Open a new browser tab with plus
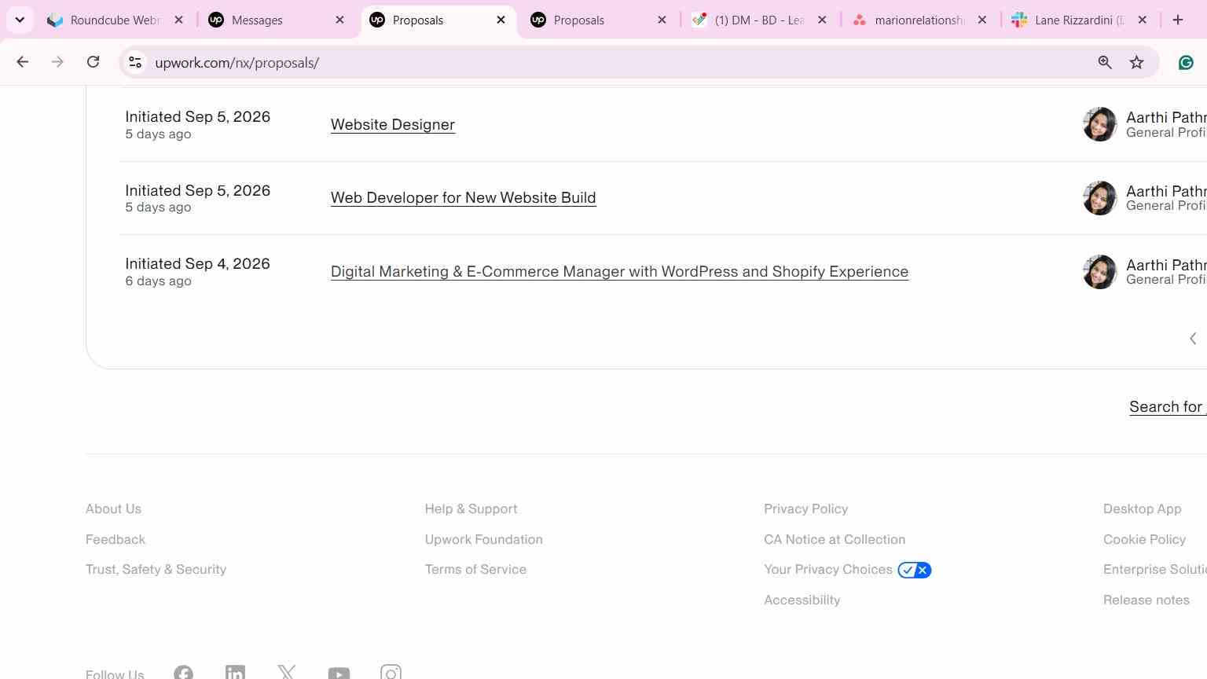 click(x=1177, y=20)
